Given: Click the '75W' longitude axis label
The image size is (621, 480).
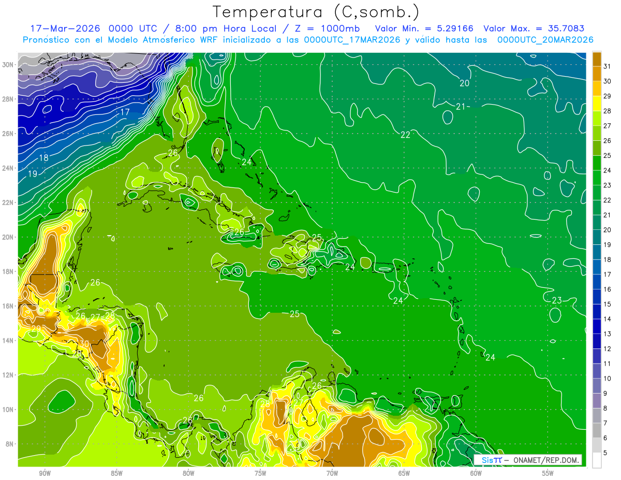Looking at the screenshot, I should coord(260,473).
